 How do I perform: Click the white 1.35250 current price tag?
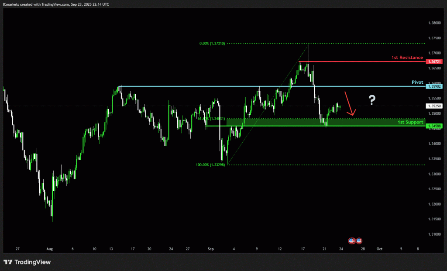(435, 106)
